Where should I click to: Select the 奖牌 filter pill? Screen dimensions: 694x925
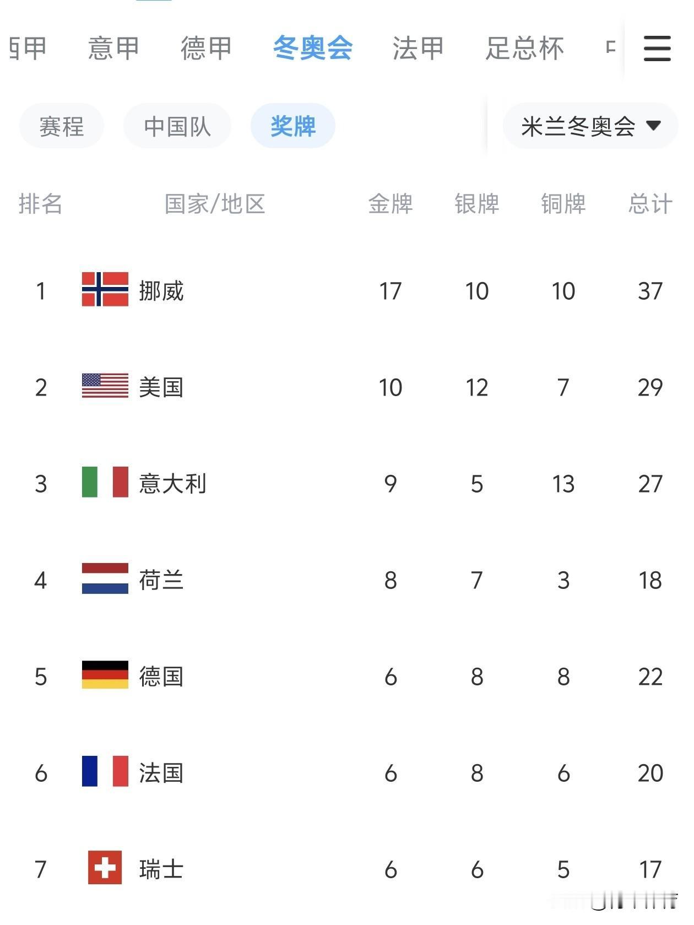(293, 127)
